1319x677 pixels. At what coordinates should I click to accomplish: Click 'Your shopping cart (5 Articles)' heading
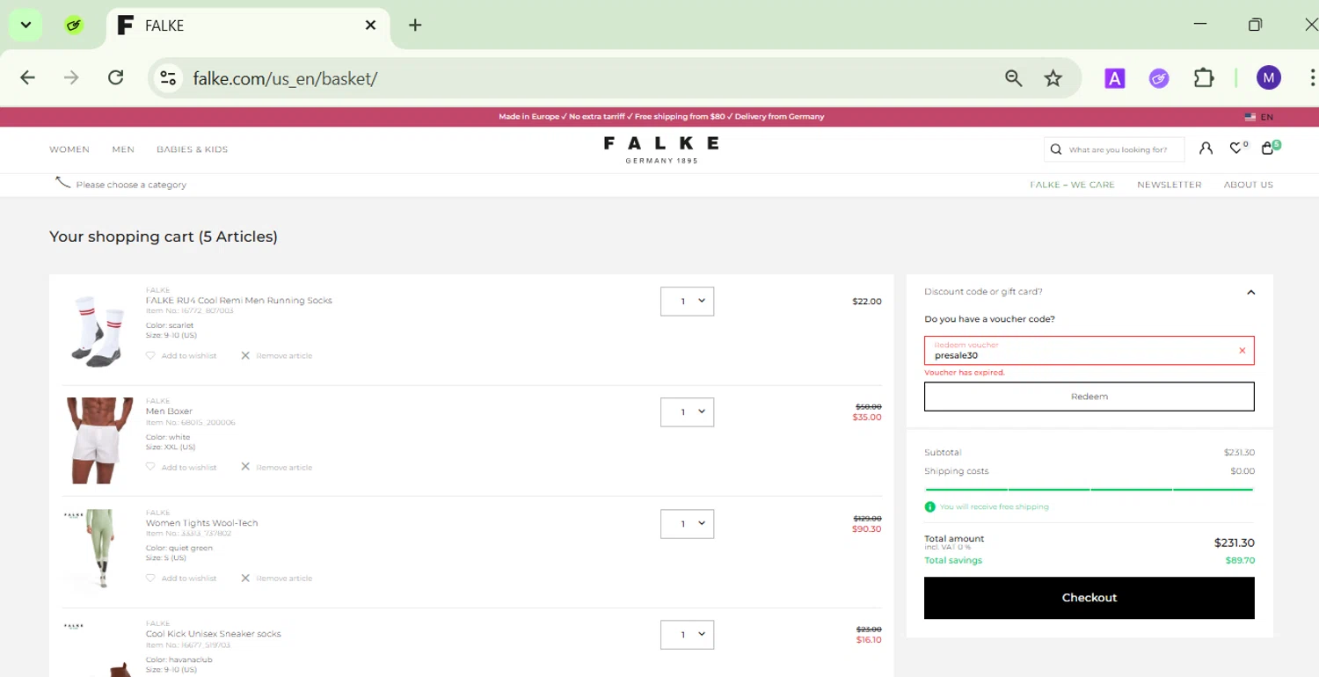[x=164, y=237]
